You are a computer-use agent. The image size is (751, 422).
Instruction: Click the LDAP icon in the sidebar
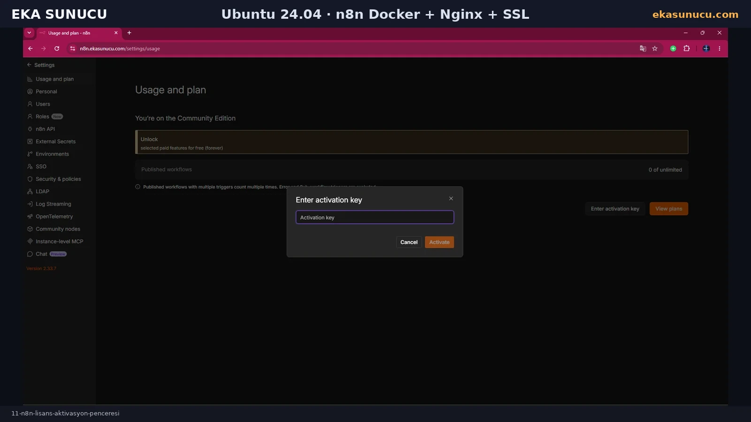[x=30, y=191]
